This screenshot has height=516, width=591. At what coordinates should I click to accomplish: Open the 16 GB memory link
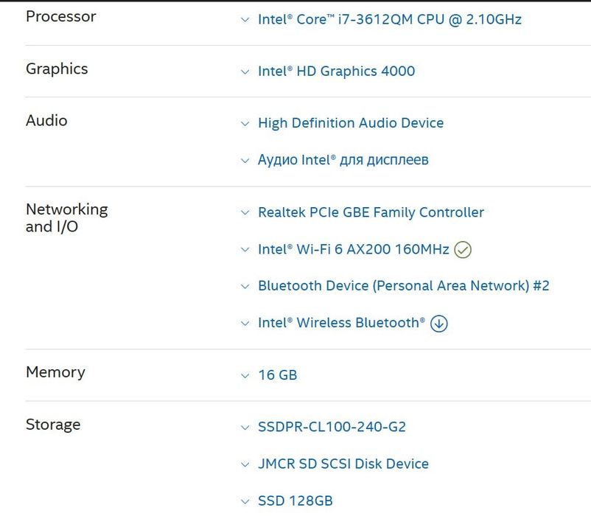277,375
